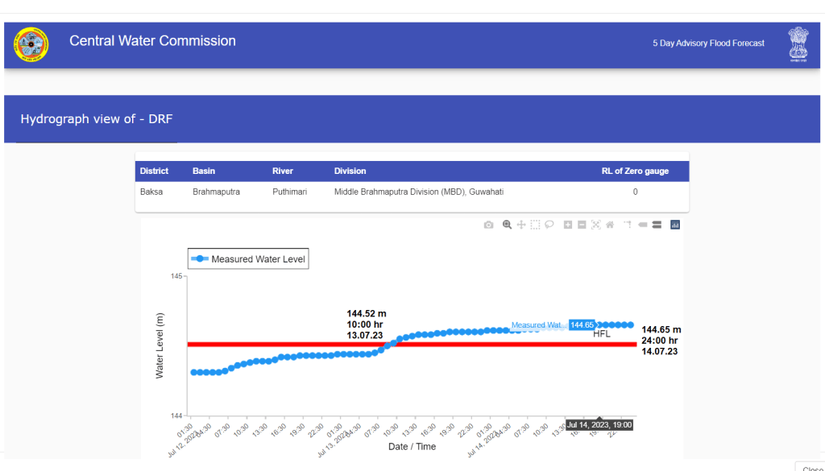The width and height of the screenshot is (825, 471).
Task: Choose the Box Select tool
Action: point(535,225)
